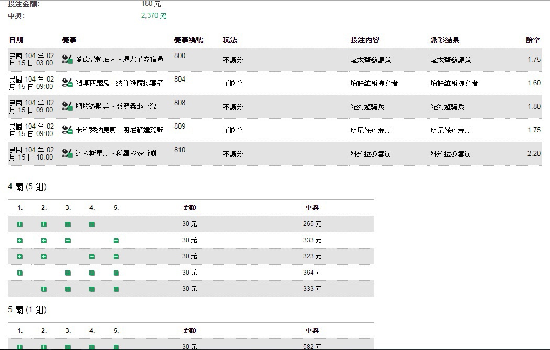Click match number 810
This screenshot has height=350, width=550.
[179, 150]
